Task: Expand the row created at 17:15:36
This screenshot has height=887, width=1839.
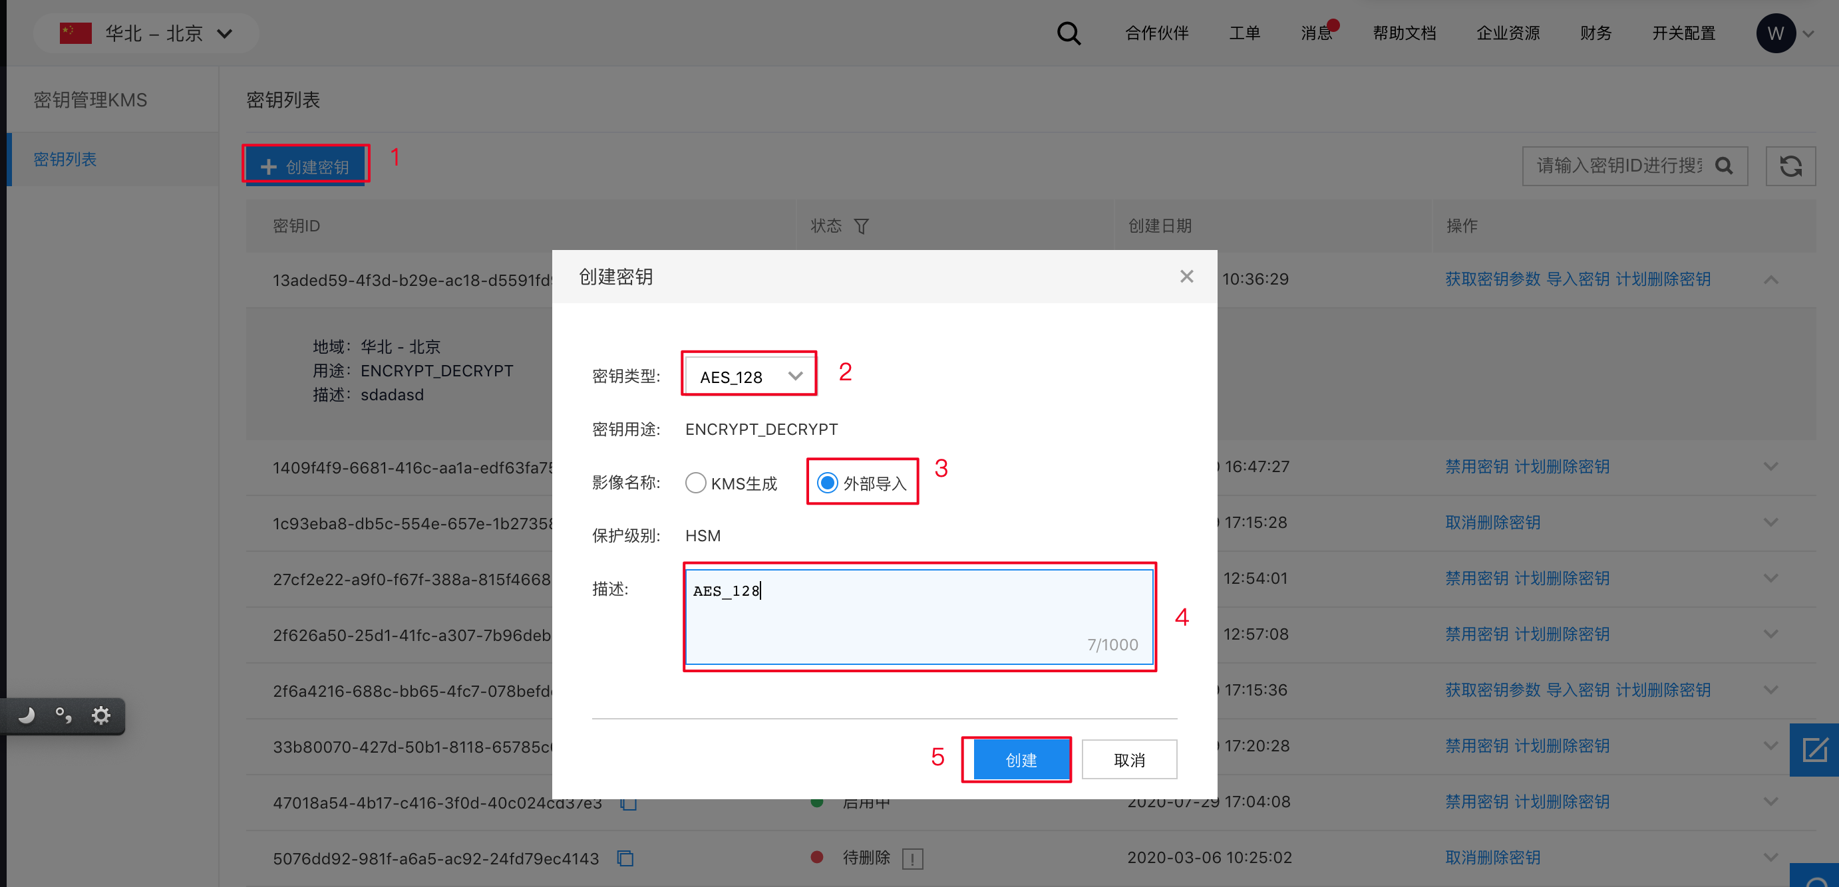Action: [x=1770, y=690]
